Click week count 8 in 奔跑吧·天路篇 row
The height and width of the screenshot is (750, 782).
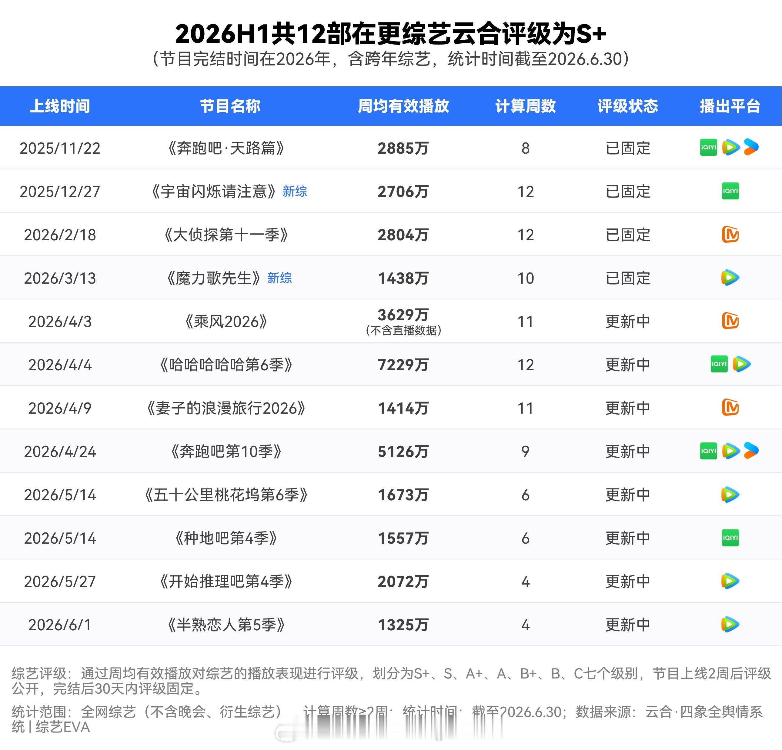coord(526,148)
